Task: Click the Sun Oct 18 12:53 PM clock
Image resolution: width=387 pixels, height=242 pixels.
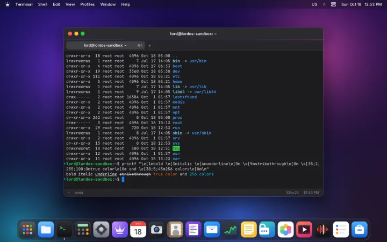Action: pyautogui.click(x=361, y=4)
